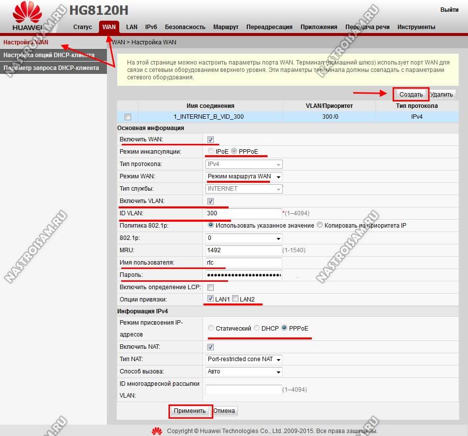The image size is (468, 436).
Task: Enable the LAN2 binding checkbox
Action: 235,299
